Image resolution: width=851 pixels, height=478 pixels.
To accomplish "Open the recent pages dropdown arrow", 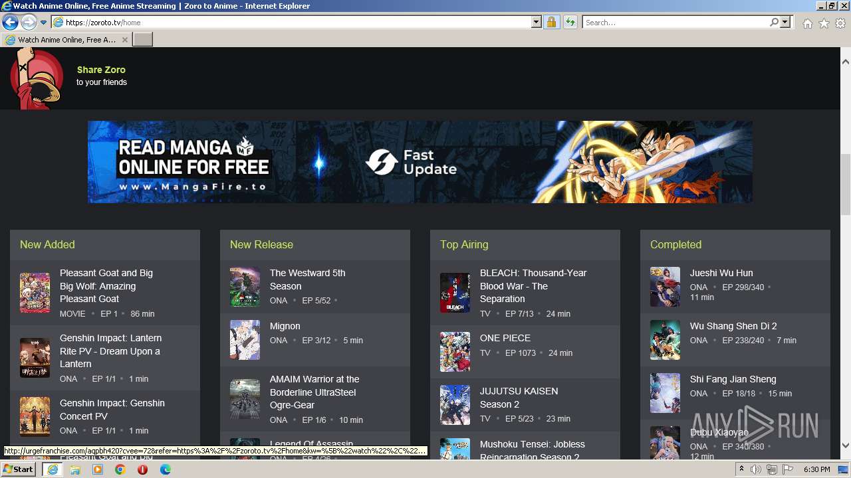I will (43, 23).
